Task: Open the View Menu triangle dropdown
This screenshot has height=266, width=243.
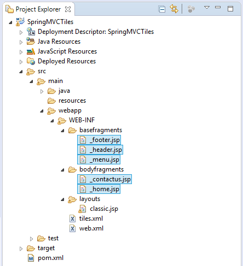Action: [x=207, y=8]
